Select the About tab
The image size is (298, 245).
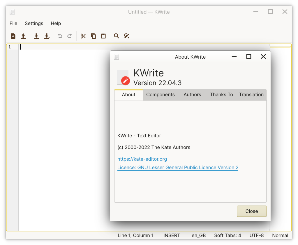129,95
